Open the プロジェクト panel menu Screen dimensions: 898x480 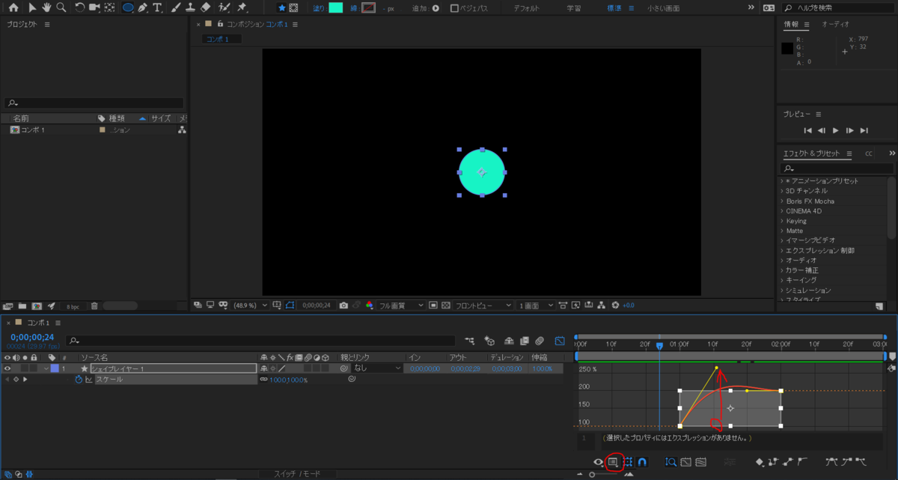point(47,25)
